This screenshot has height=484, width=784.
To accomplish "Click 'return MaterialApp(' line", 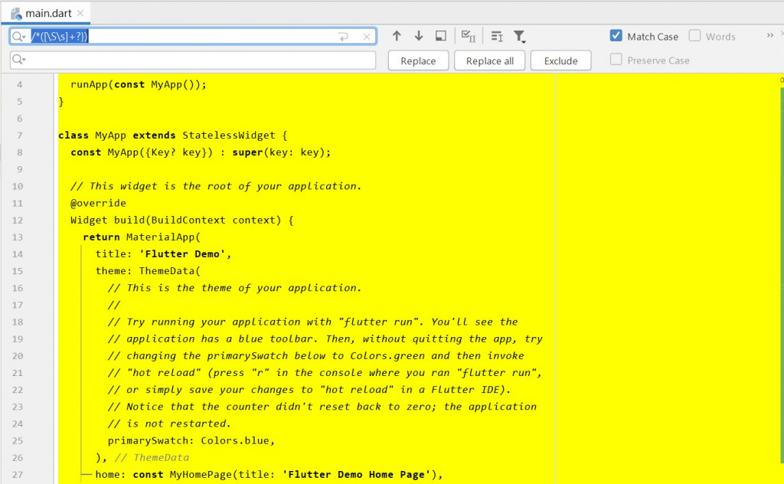I will [x=142, y=237].
